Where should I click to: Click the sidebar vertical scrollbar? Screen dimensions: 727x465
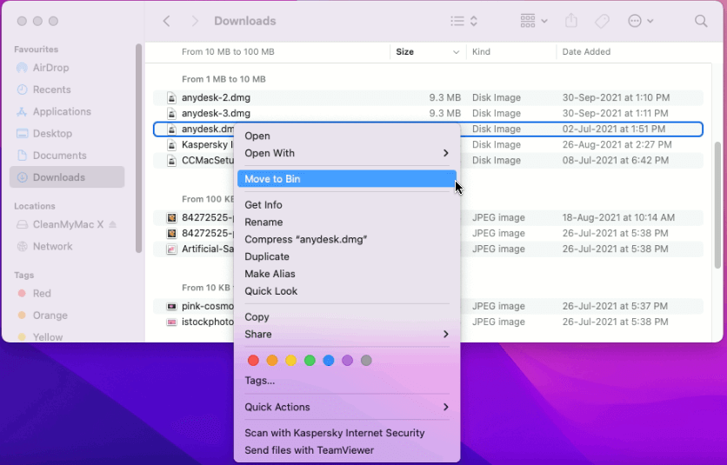point(138,149)
